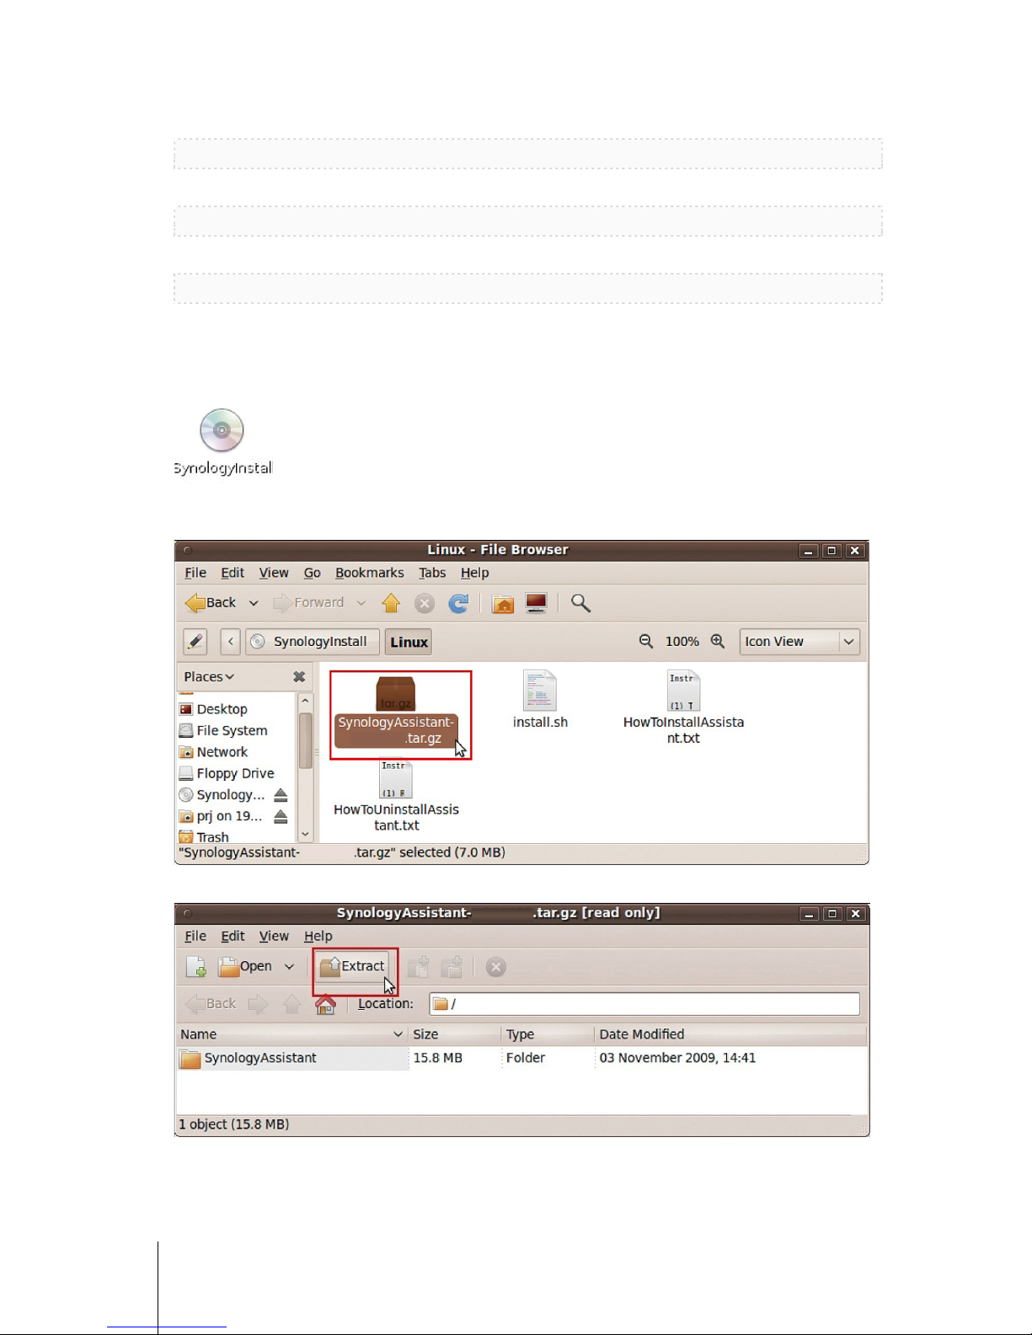
Task: Open the File menu in archive manager
Action: (x=195, y=936)
